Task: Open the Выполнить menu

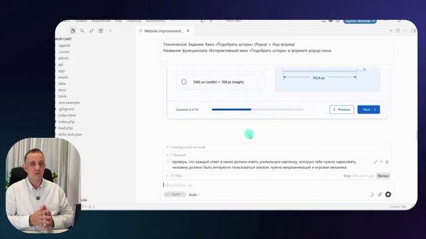Action: pos(155,21)
